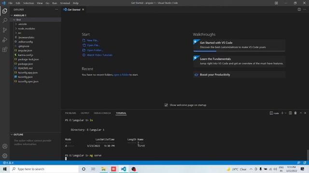Screen dimensions: 309x173
Task: Open the Selection menu
Action: click(28, 3)
